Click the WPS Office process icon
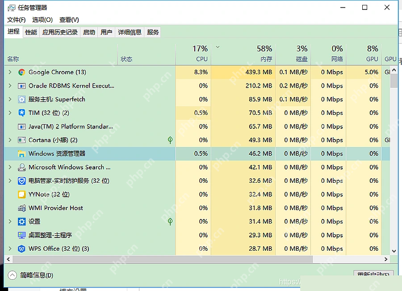The width and height of the screenshot is (402, 291). (x=21, y=249)
